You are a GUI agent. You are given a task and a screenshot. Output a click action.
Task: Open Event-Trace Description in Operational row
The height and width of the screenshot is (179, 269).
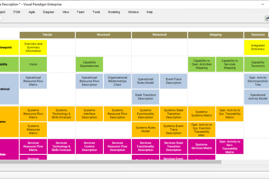click(174, 81)
